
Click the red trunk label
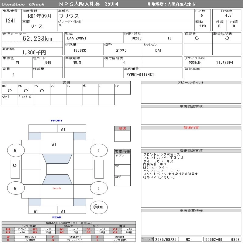coord(57,188)
